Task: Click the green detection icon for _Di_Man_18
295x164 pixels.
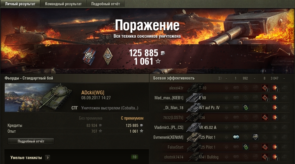Action: click(246, 108)
